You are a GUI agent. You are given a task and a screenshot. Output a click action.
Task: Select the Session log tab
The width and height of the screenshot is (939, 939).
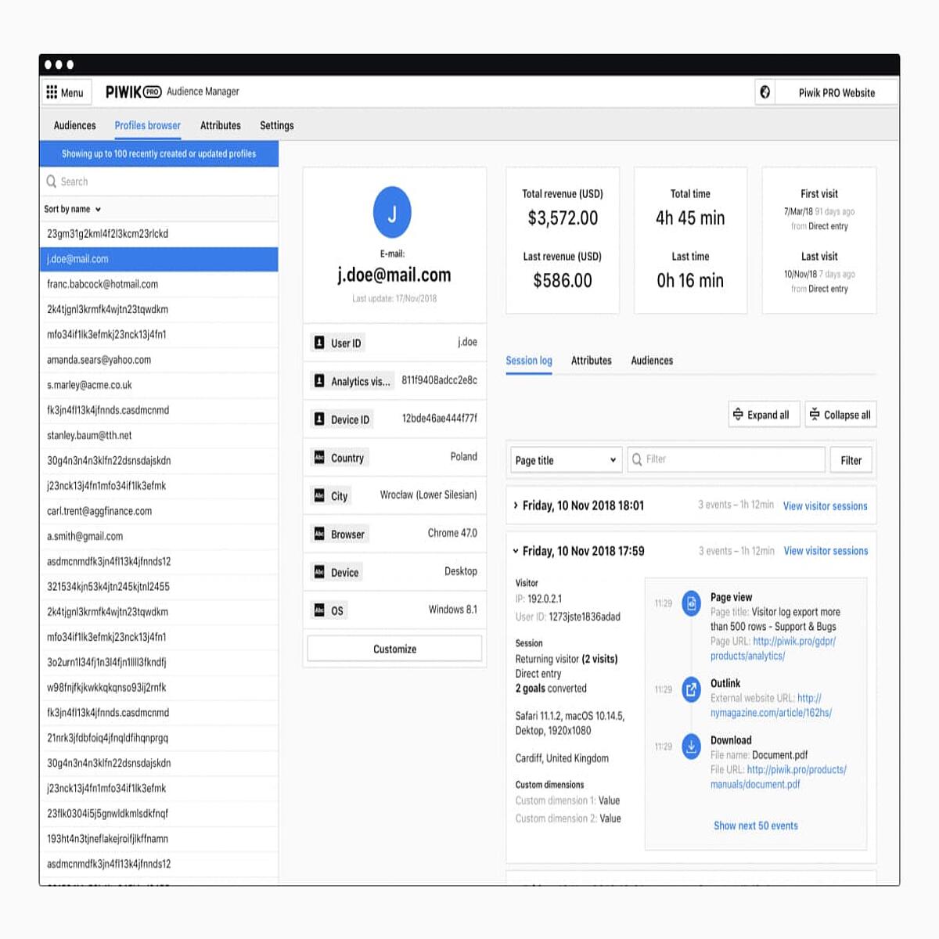point(529,361)
